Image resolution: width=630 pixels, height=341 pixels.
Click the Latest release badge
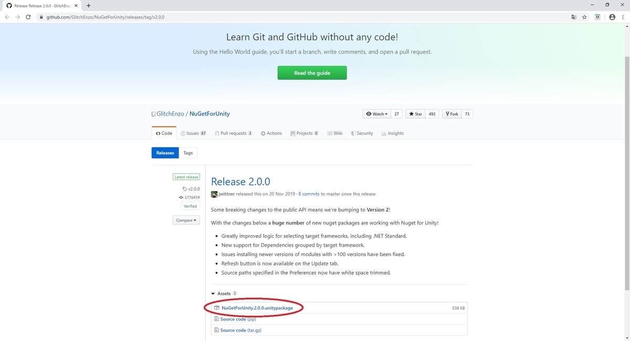[186, 177]
